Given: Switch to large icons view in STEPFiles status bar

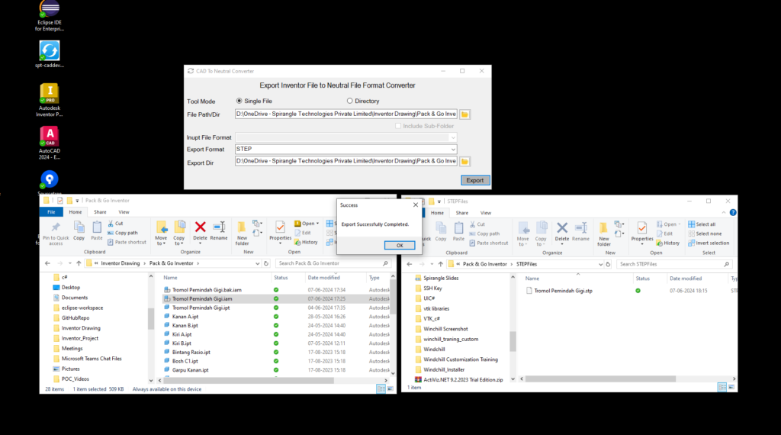Looking at the screenshot, I should 731,387.
